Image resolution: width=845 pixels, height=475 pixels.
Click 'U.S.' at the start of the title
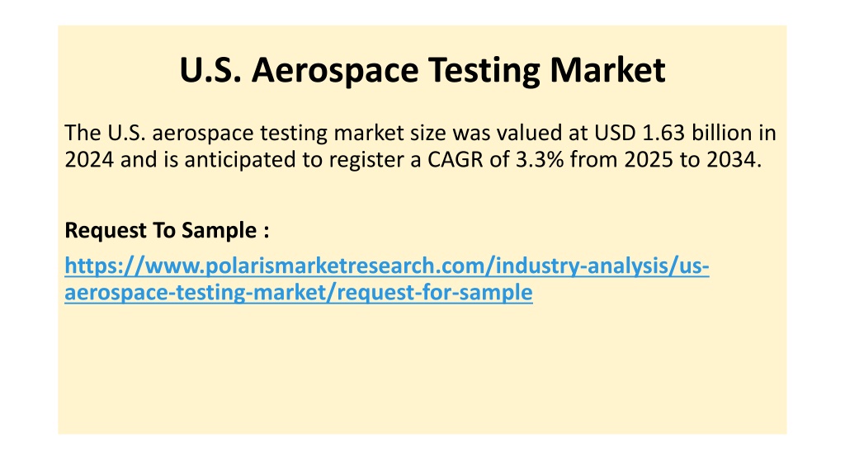pos(210,70)
